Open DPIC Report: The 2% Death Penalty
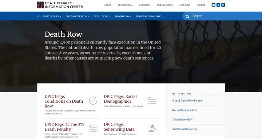The width and height of the screenshot is (262, 139). click(x=64, y=127)
